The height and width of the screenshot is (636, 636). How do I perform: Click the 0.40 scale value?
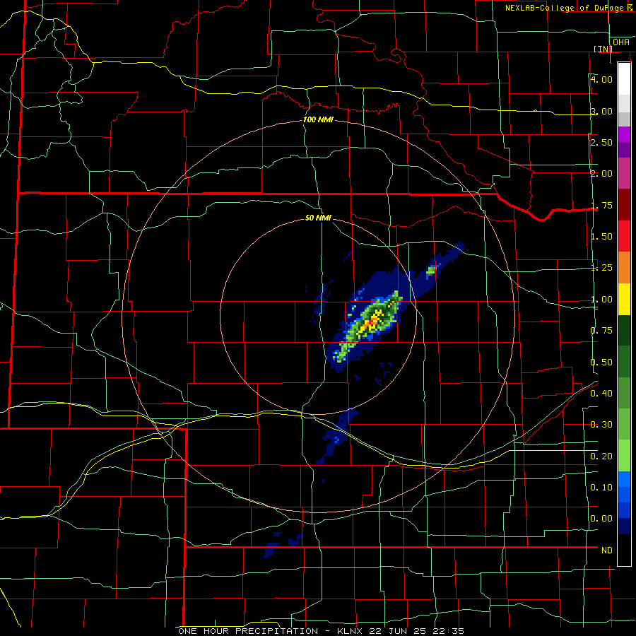pos(601,394)
